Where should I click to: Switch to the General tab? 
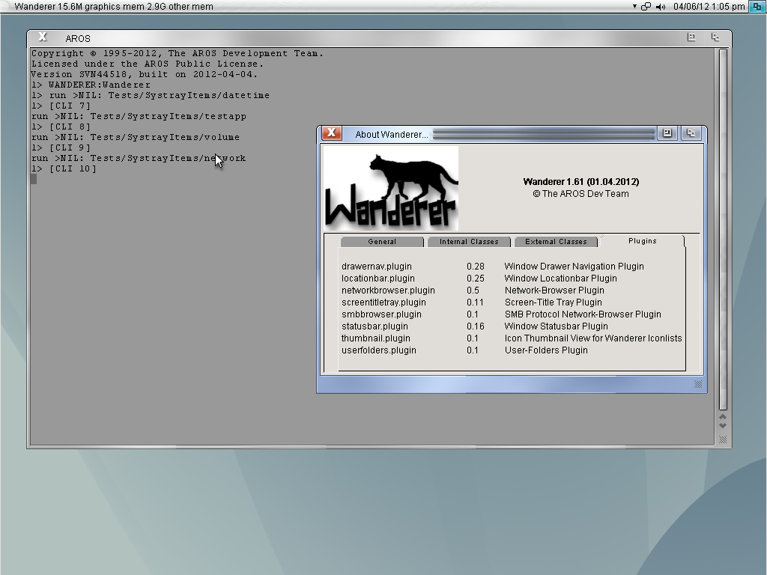click(382, 242)
